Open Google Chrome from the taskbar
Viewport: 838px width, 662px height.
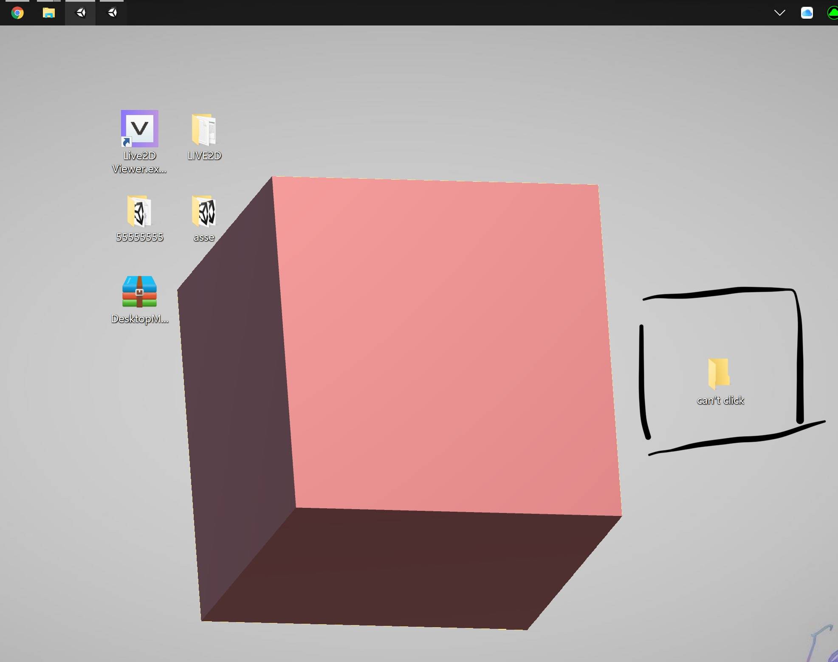[x=17, y=13]
